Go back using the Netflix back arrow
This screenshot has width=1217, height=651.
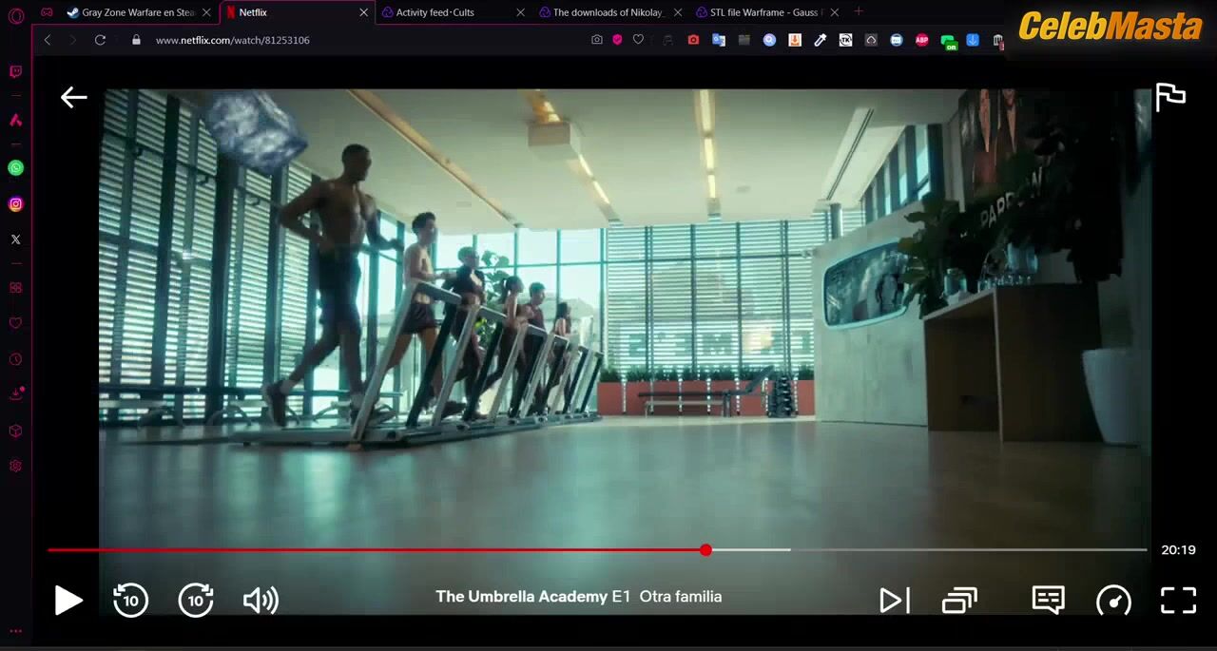(73, 97)
